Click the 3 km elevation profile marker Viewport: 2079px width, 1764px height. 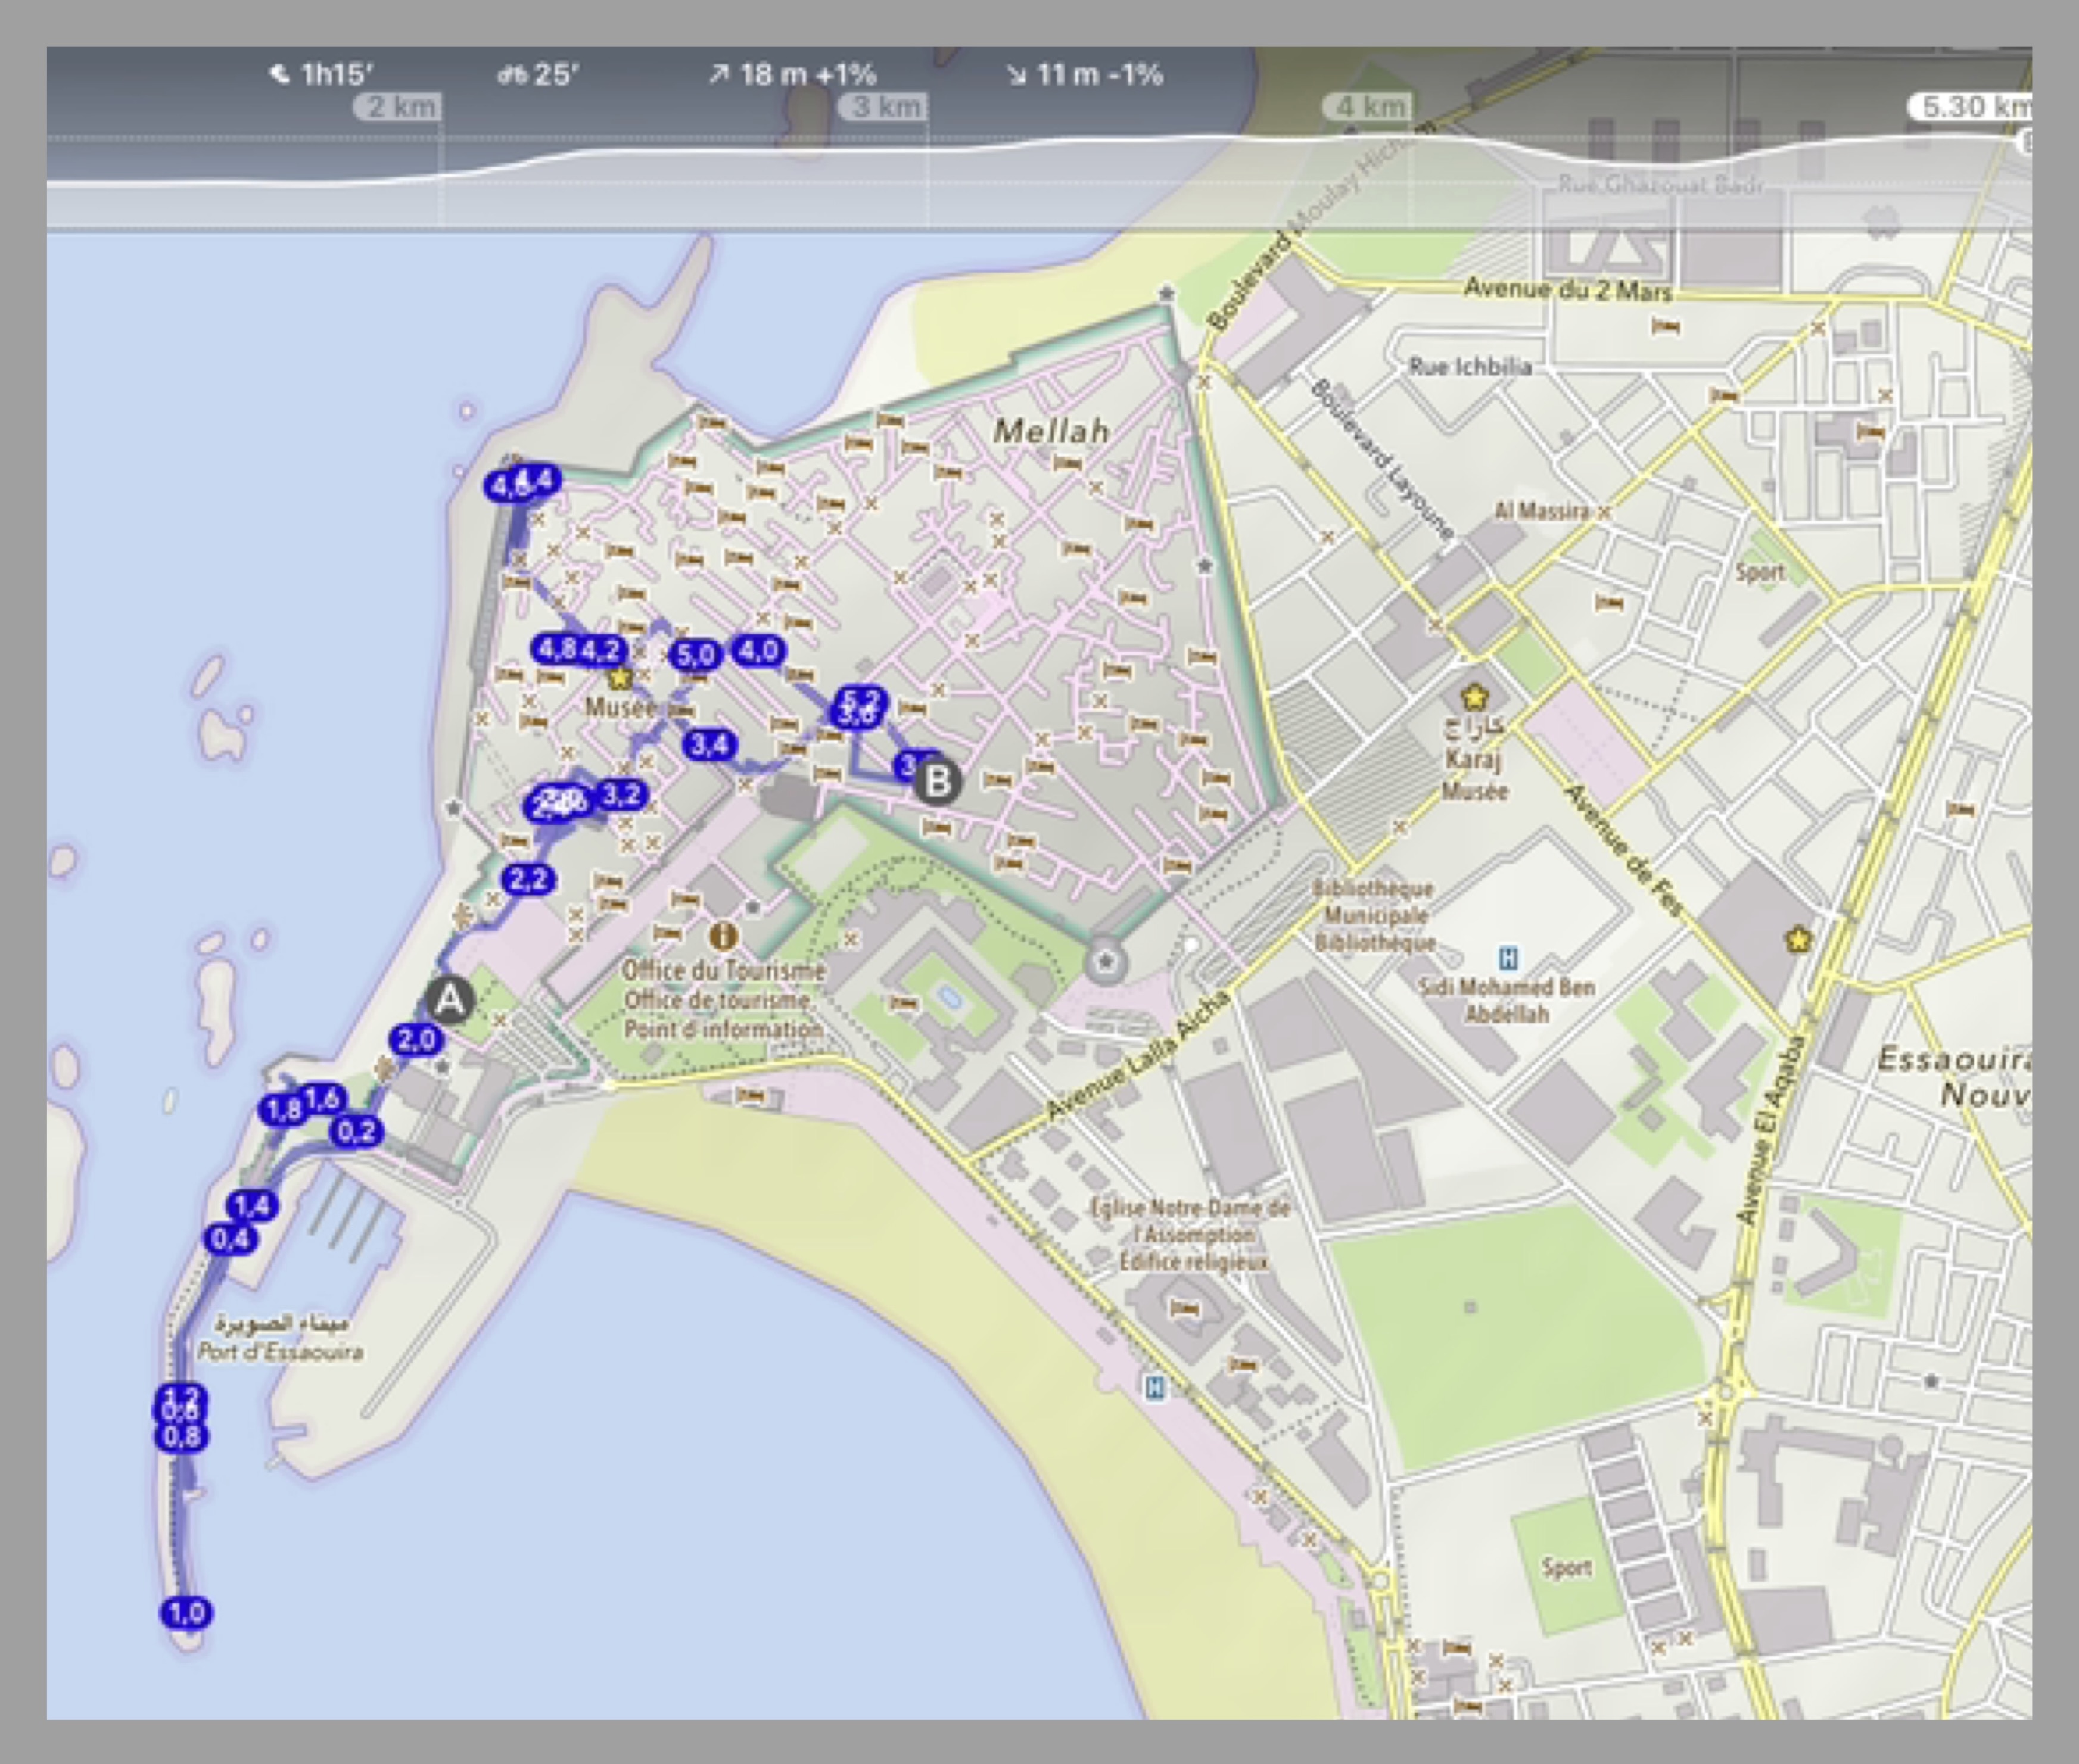pyautogui.click(x=884, y=107)
